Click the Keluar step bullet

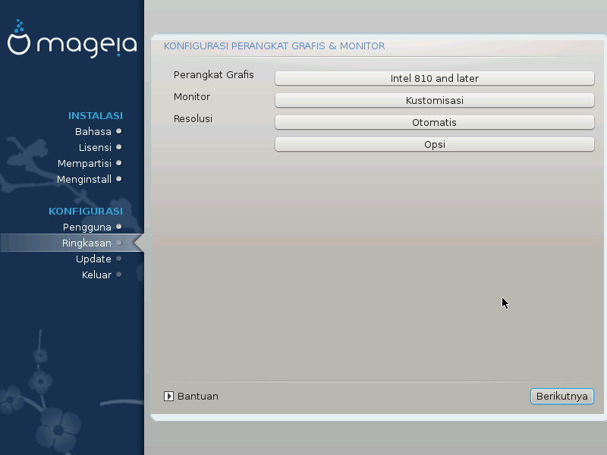tap(118, 275)
